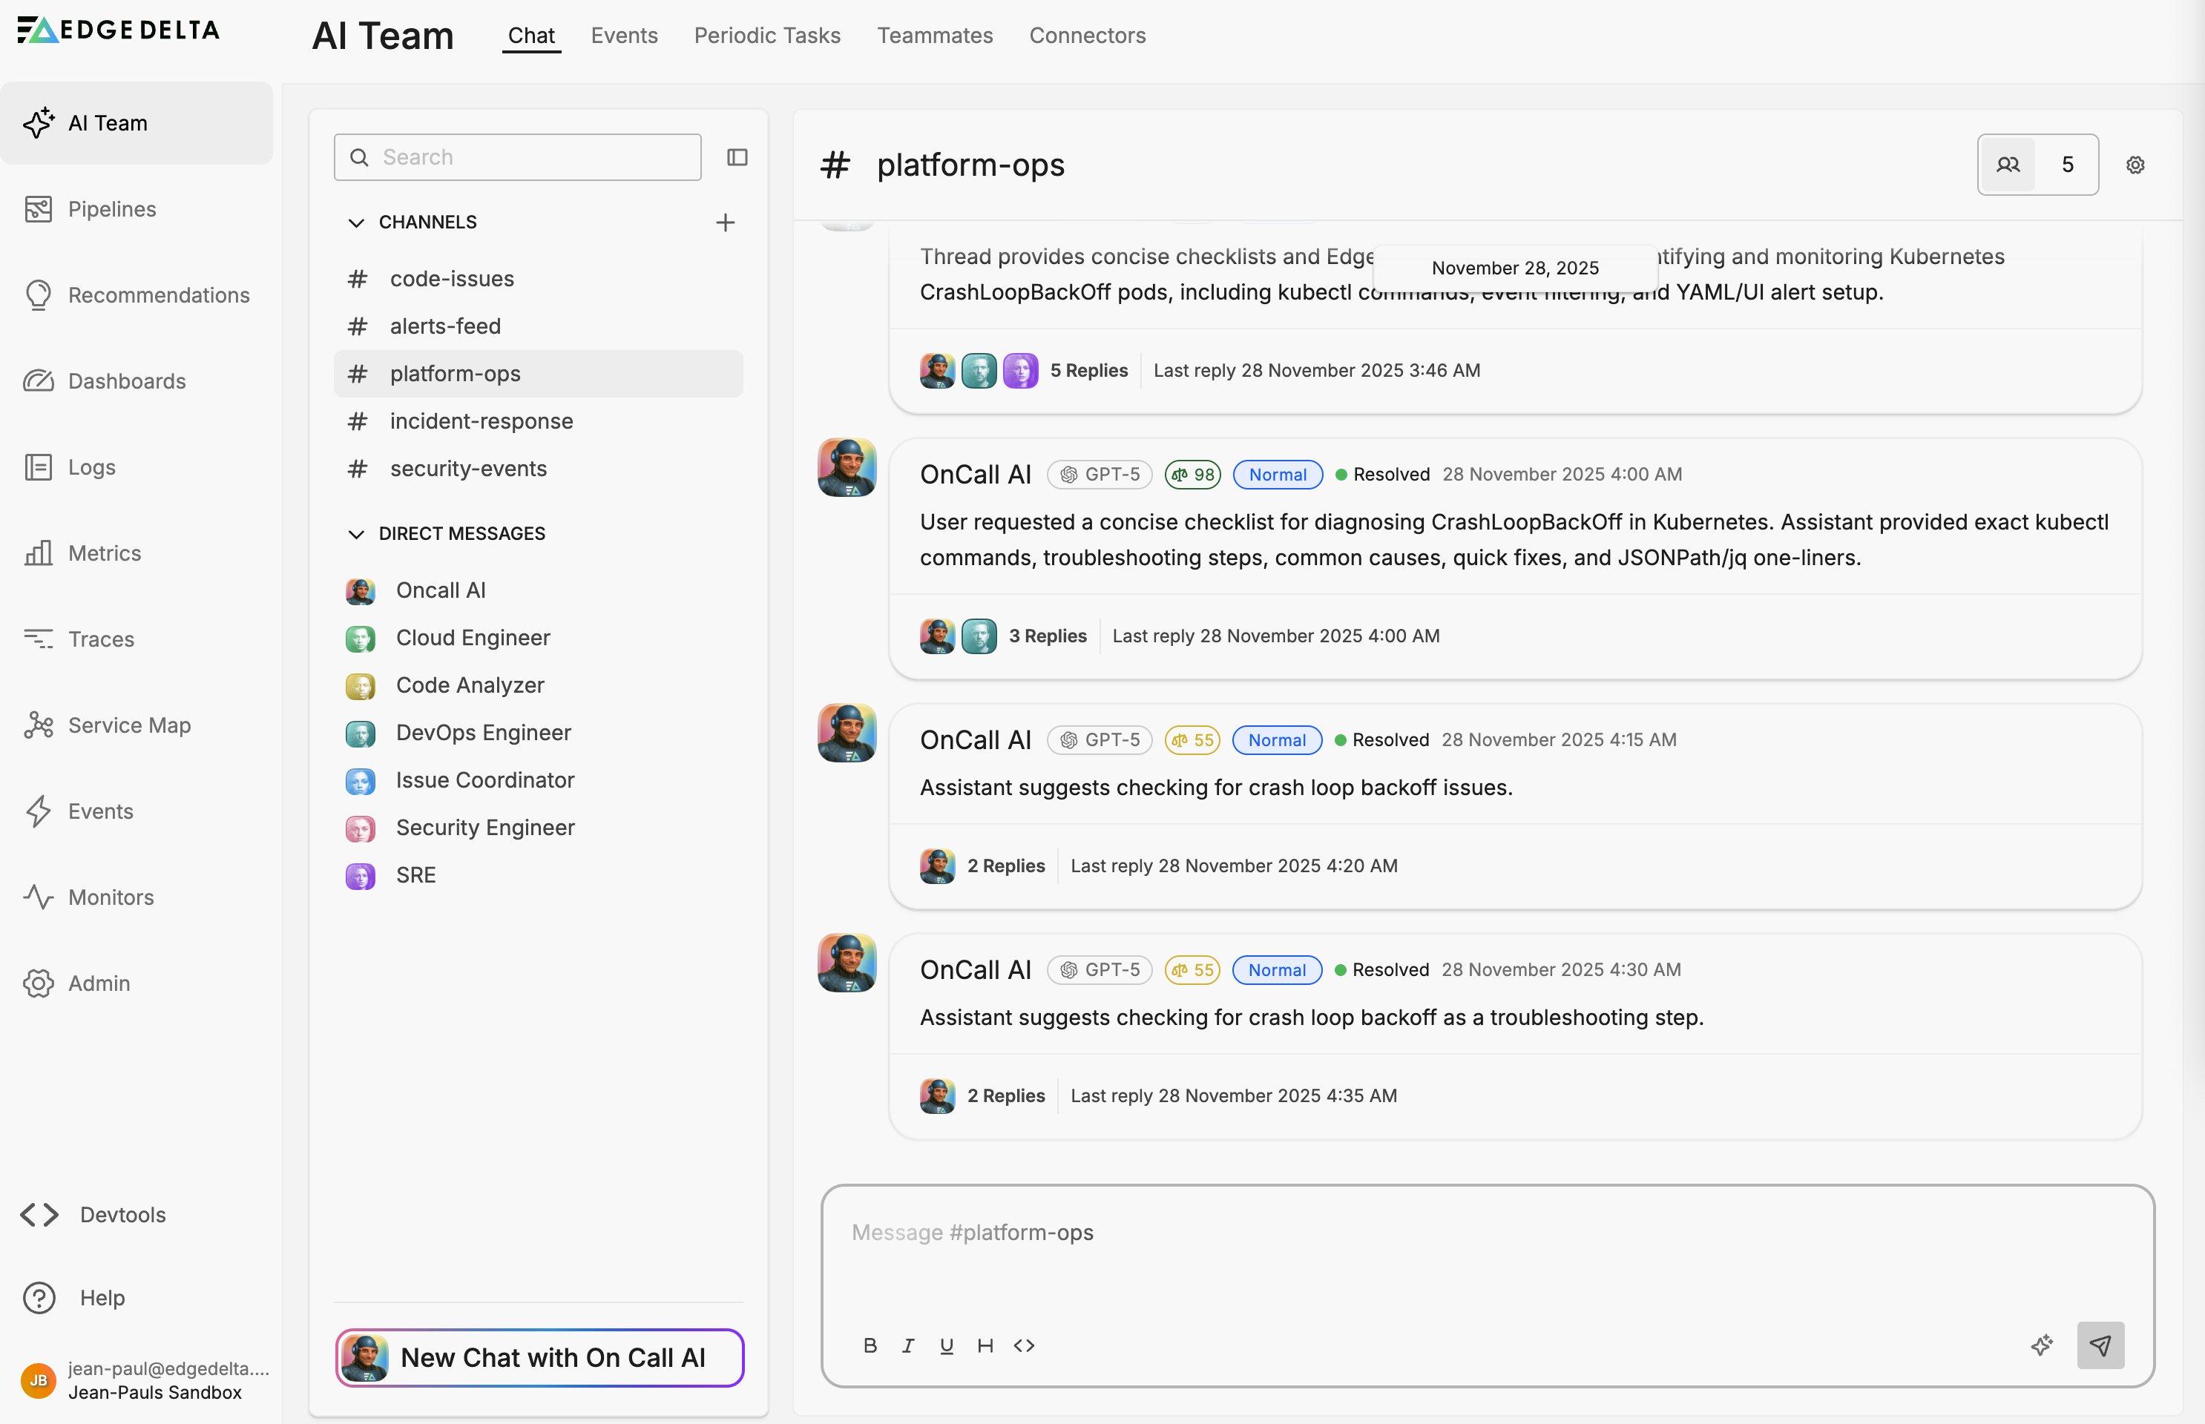Toggle italic formatting in message composer

tap(907, 1345)
